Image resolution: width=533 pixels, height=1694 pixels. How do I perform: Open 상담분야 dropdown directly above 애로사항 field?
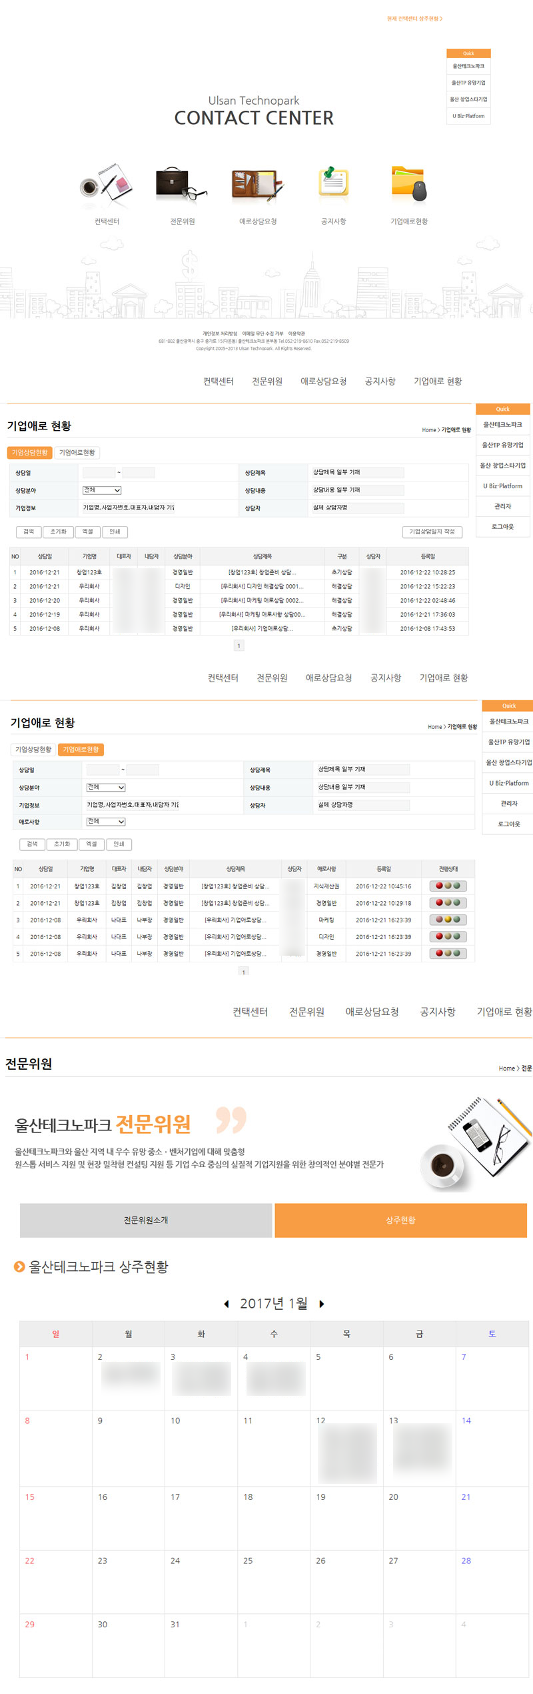pos(106,788)
